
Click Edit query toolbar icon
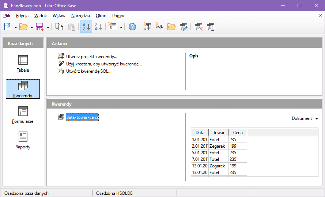184,27
